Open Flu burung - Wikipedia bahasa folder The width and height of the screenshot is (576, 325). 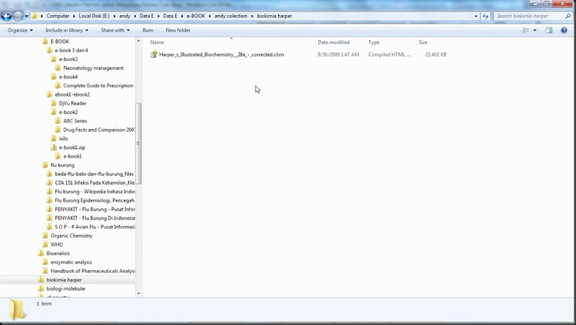(x=95, y=192)
